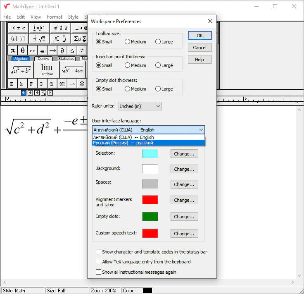The width and height of the screenshot is (304, 294).
Task: Open the Edit menu
Action: click(x=21, y=17)
